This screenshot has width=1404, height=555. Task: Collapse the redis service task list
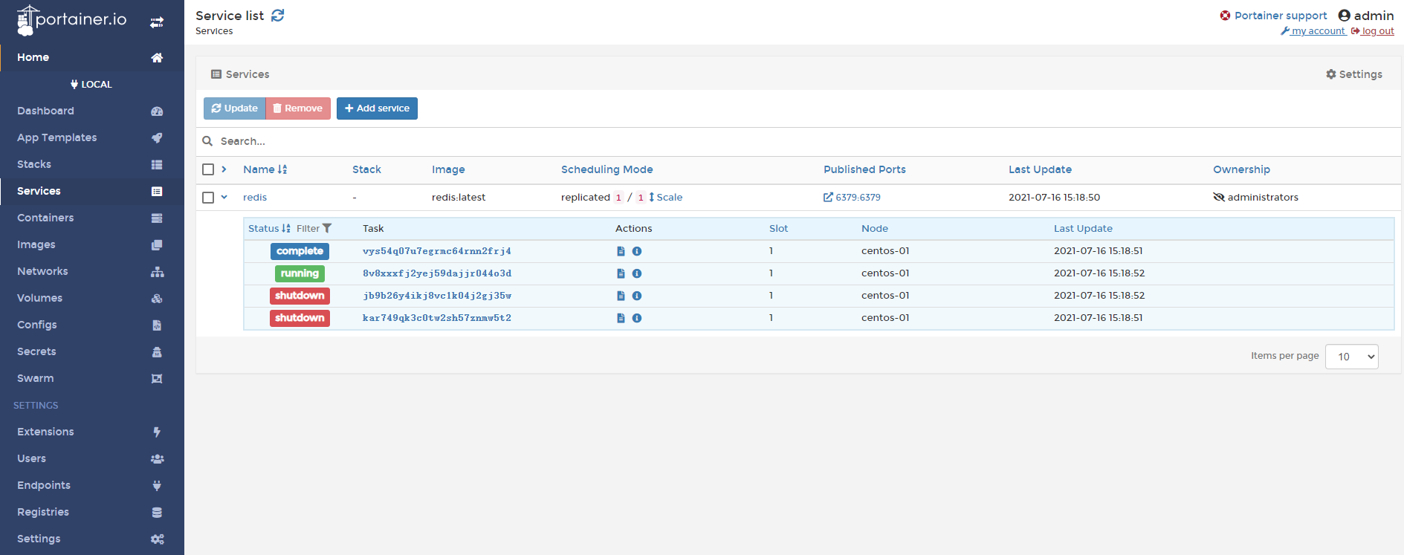(224, 197)
